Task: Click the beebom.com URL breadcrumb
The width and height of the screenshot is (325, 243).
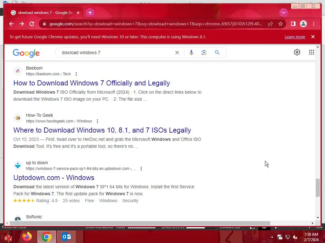Action: tap(48, 74)
